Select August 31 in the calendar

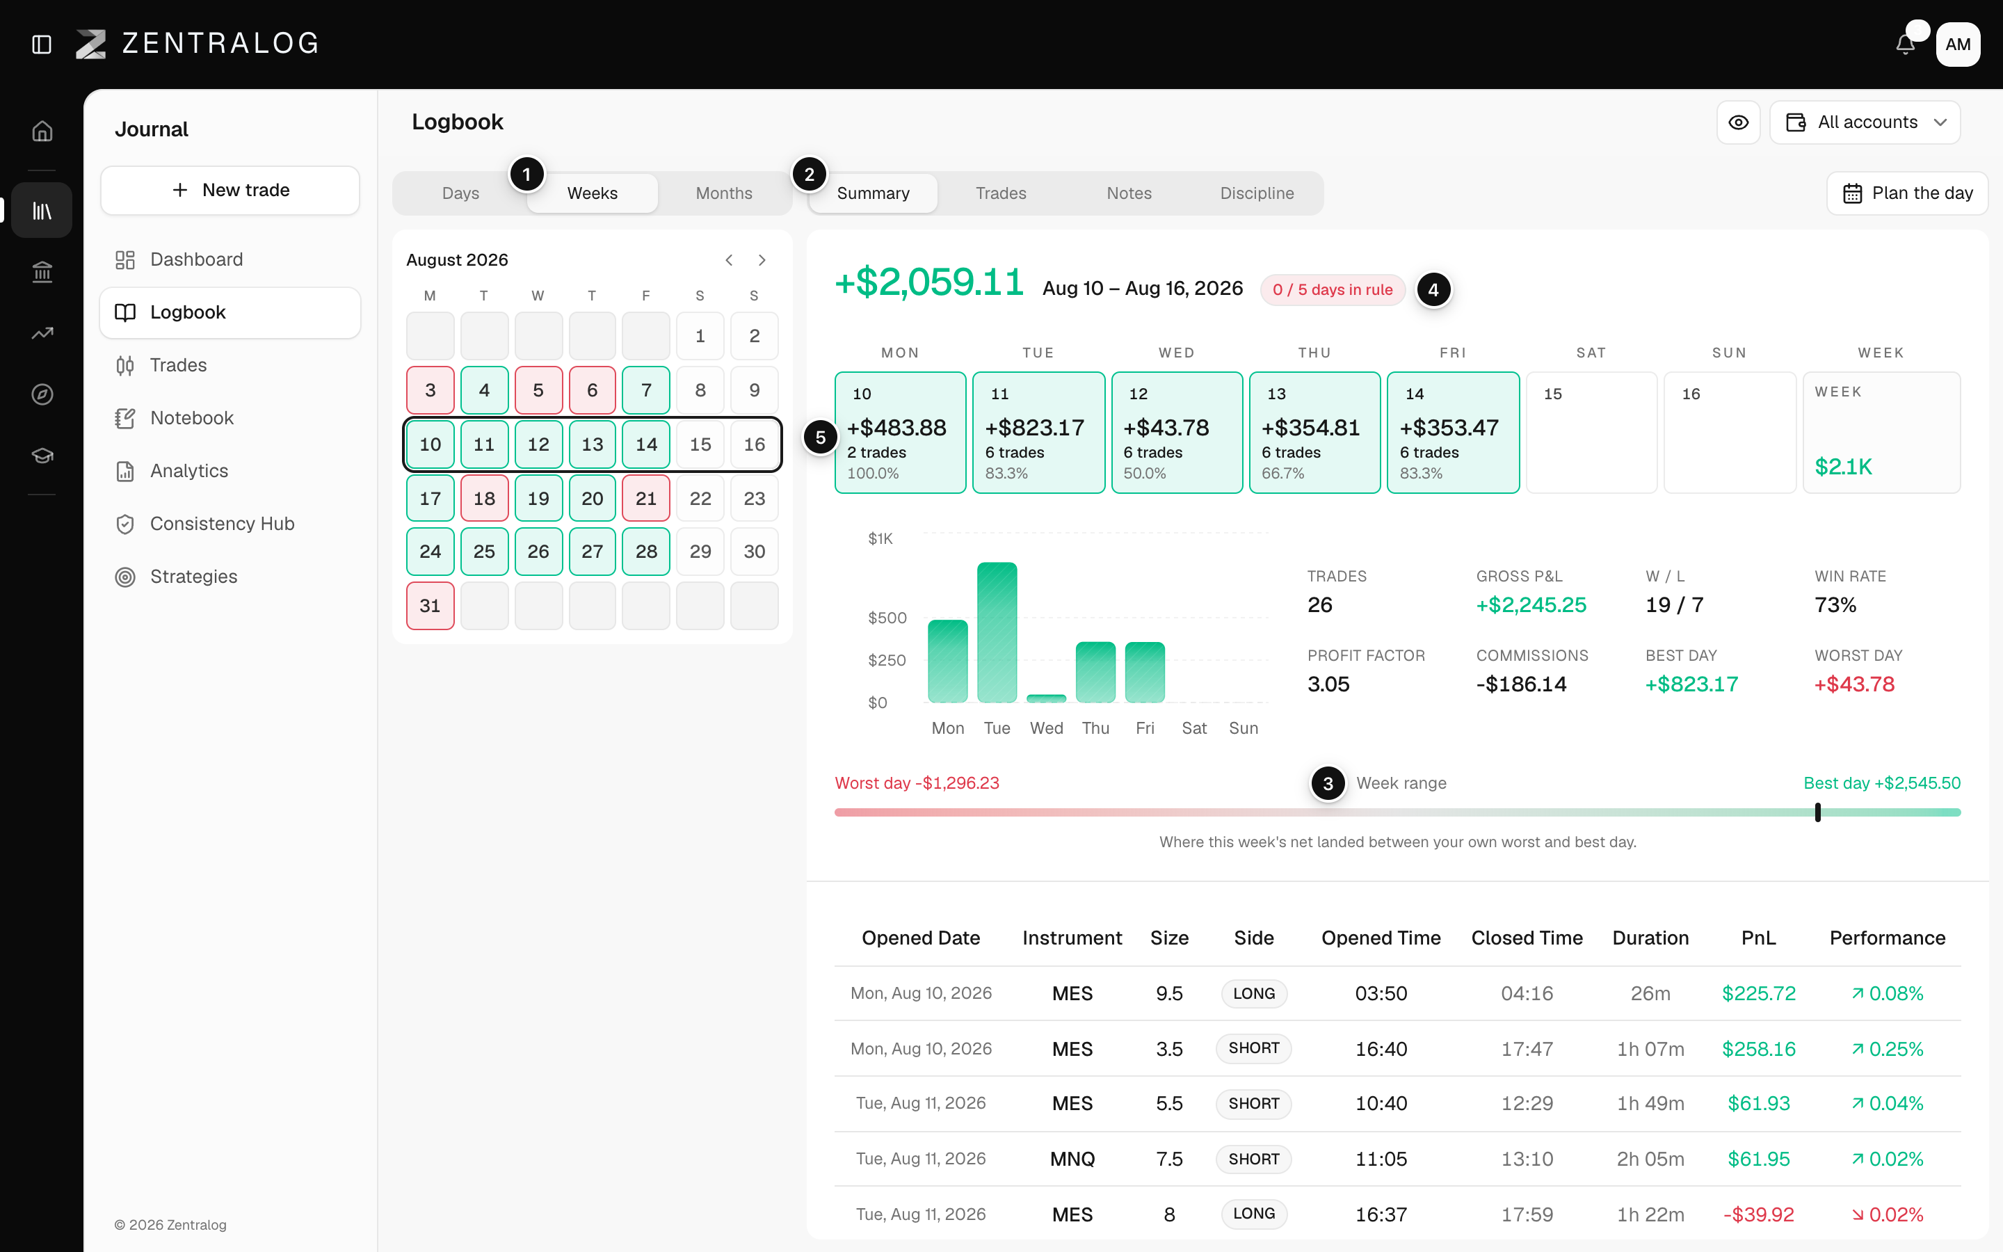431,605
